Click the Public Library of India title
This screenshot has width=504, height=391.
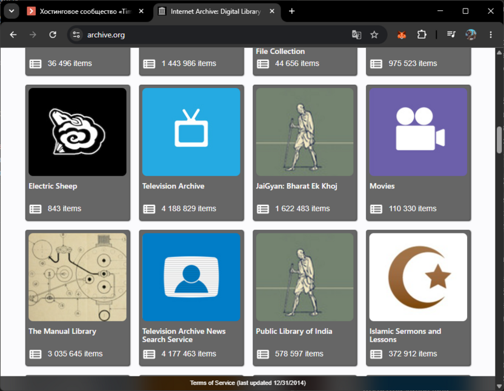pos(294,331)
